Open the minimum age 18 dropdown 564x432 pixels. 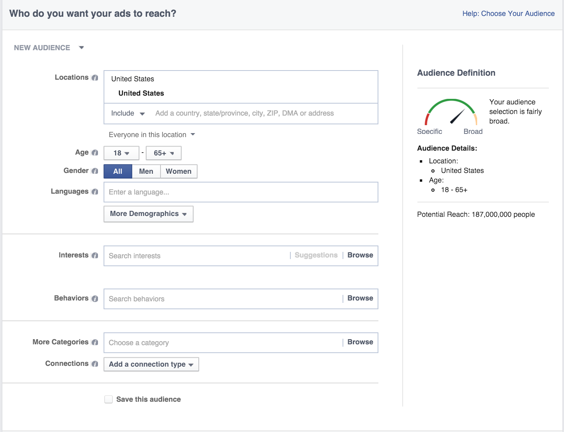coord(121,153)
